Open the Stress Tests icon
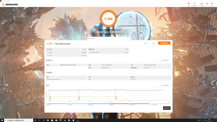Viewport: 217px width, 122px height. [x=202, y=4]
